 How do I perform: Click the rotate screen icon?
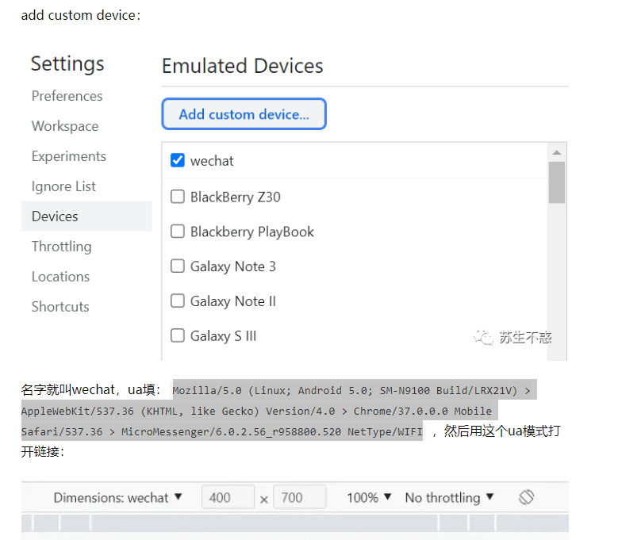526,497
